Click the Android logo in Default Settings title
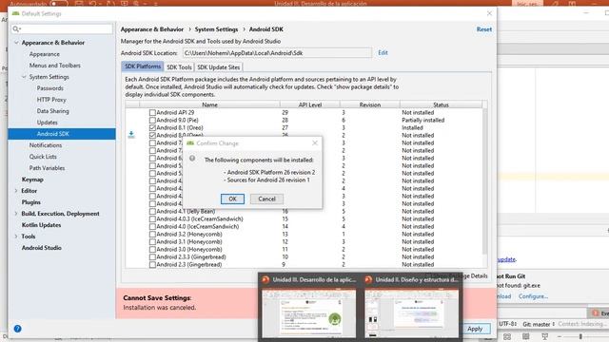Screen dimensions: 609x342 point(15,13)
